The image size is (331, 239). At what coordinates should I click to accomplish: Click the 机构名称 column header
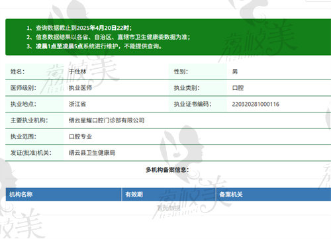21,195
